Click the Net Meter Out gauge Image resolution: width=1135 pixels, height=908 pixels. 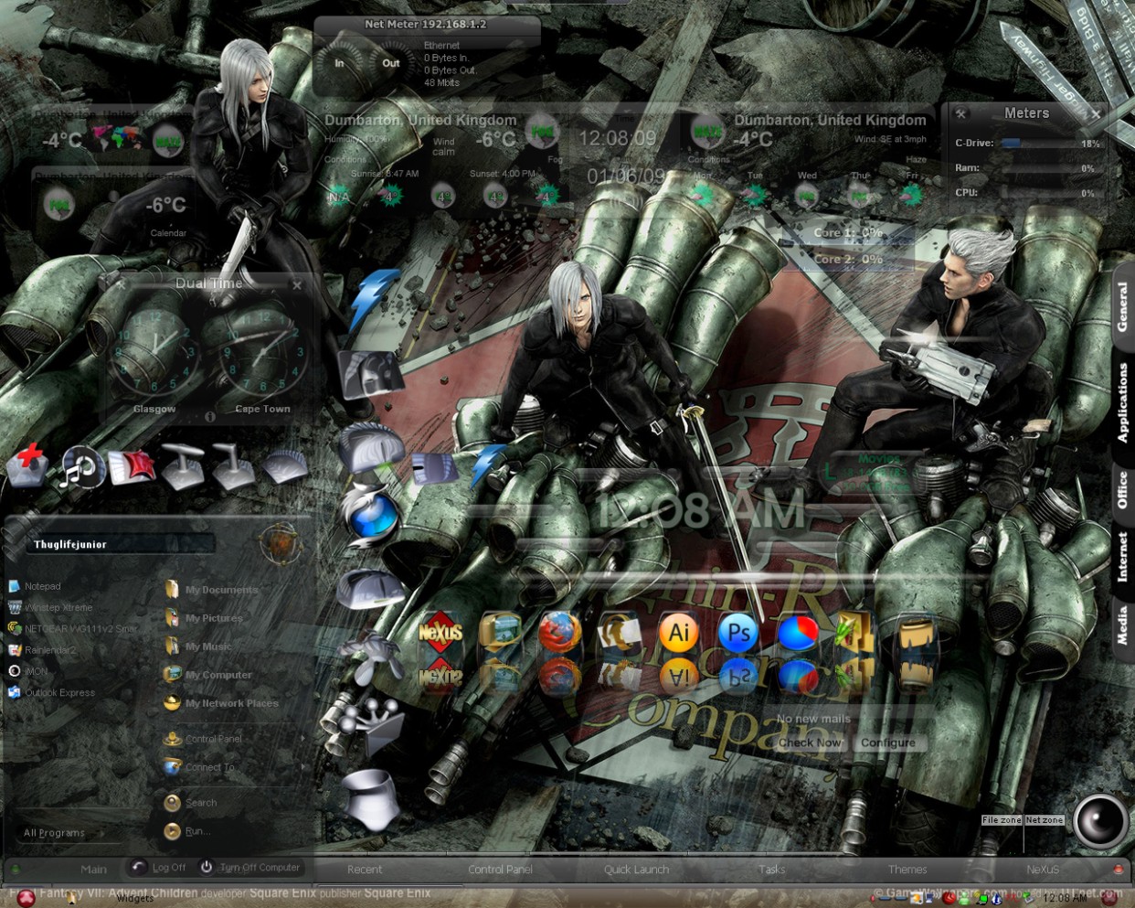(x=390, y=63)
